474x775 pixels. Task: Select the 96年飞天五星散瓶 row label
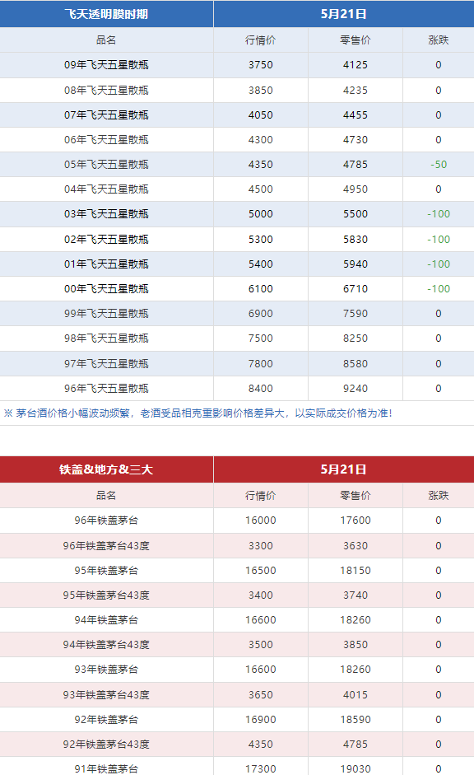(106, 388)
